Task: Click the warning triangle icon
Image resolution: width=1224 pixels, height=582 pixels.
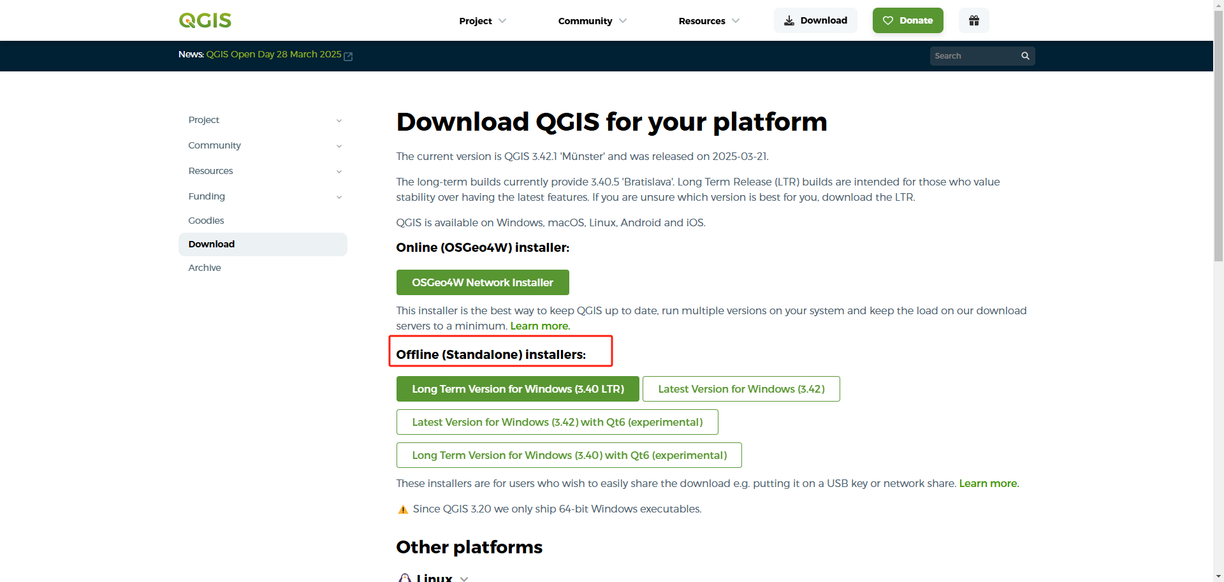Action: point(403,509)
